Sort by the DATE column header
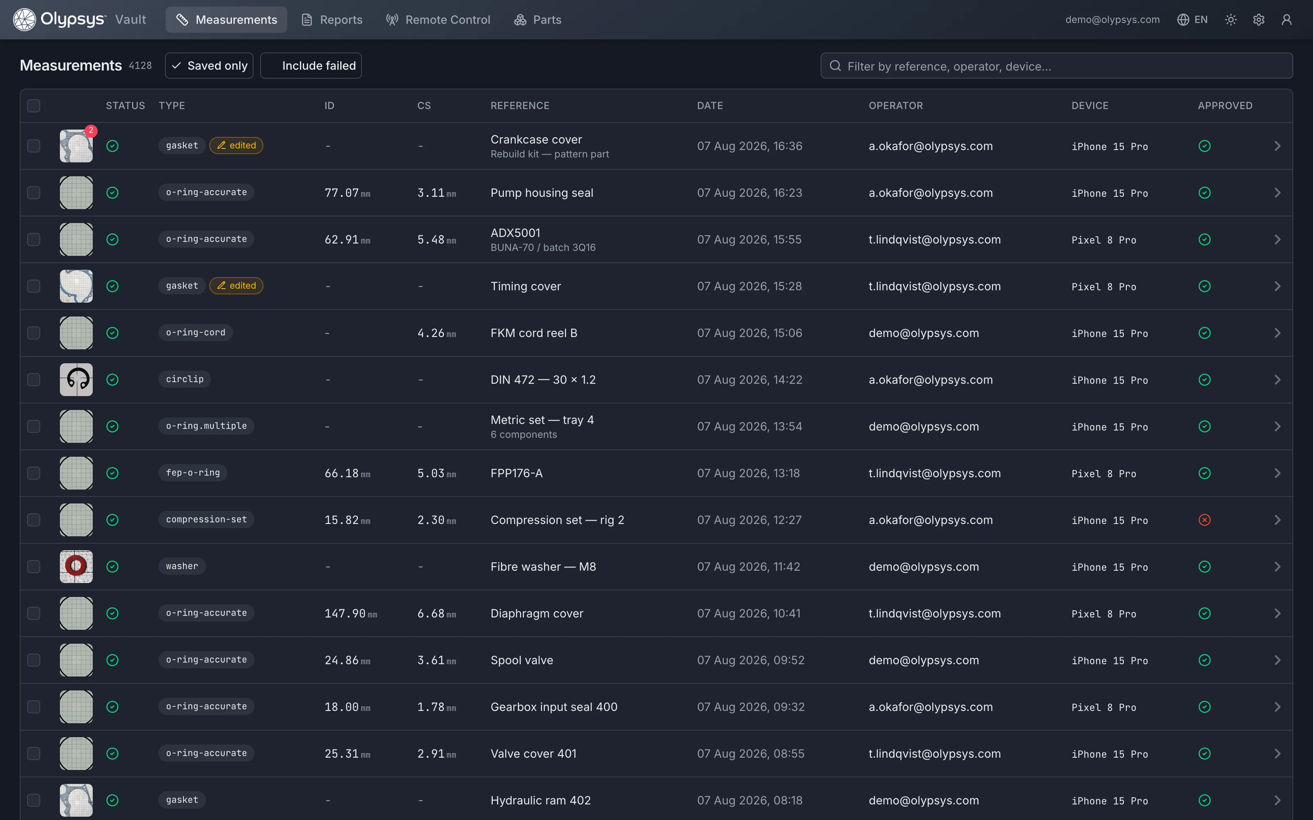The height and width of the screenshot is (820, 1313). [710, 105]
